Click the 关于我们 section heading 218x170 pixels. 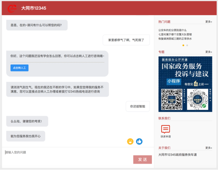pos(164,148)
